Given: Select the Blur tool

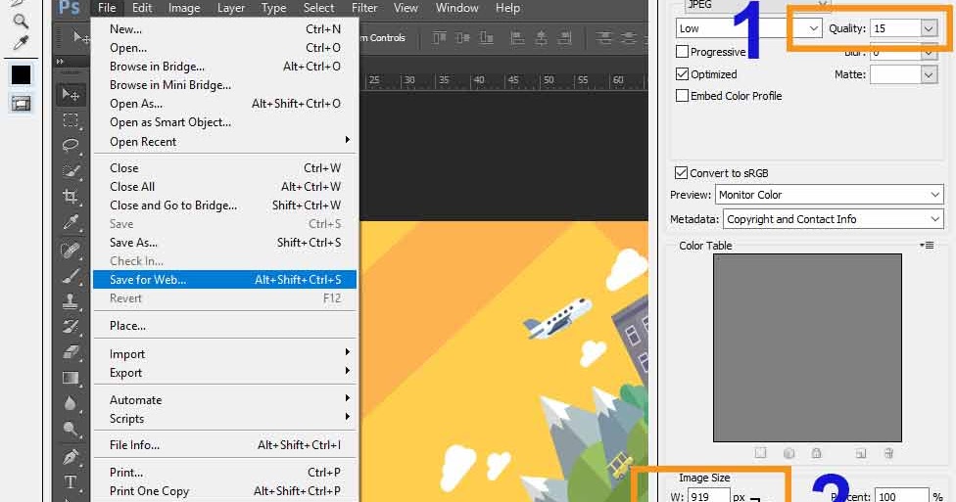Looking at the screenshot, I should click(71, 404).
